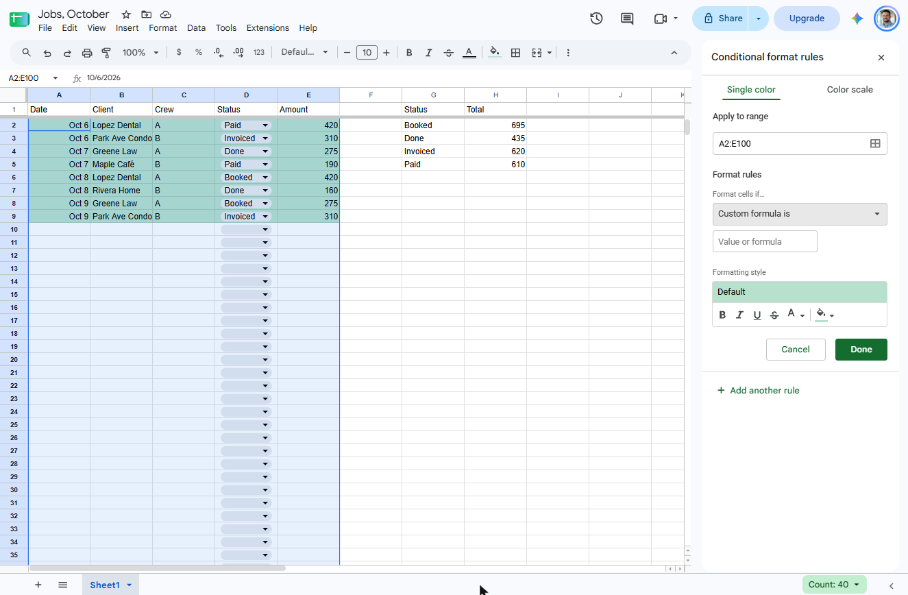Open toolbar text color tool

coord(469,53)
